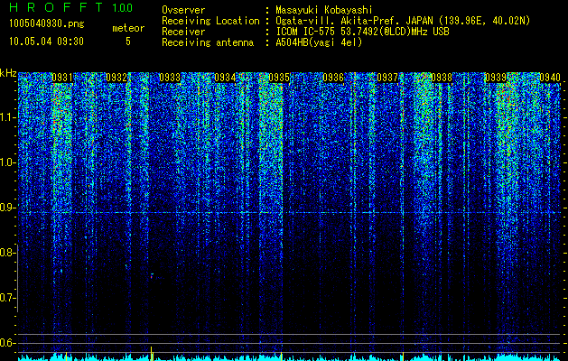Viewport: 568px width, 361px height.
Task: Select the filename 1005040930.png
Action: coord(47,23)
